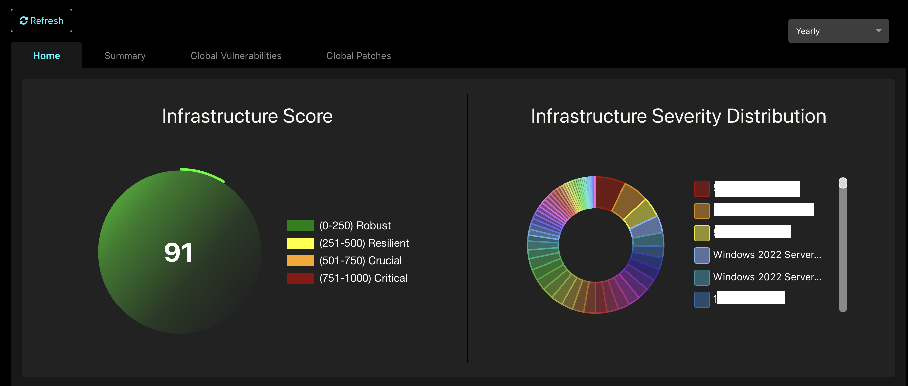Click the brown severity legend box
Viewport: 908px width, 386px height.
pyautogui.click(x=701, y=211)
